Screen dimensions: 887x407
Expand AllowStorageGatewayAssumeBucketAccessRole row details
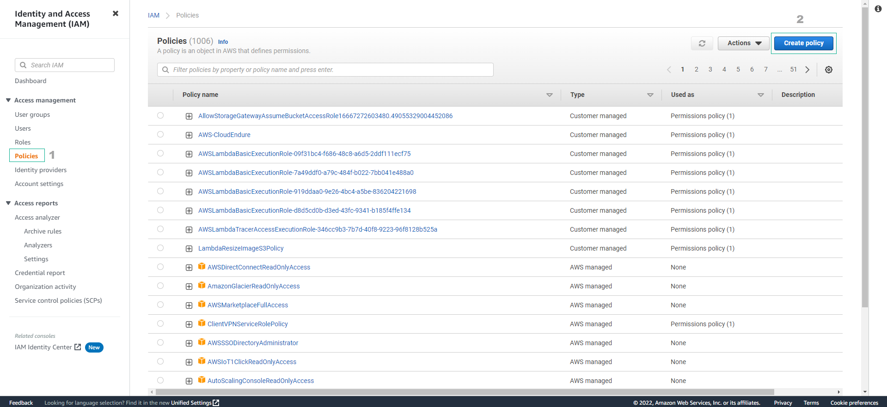tap(189, 116)
